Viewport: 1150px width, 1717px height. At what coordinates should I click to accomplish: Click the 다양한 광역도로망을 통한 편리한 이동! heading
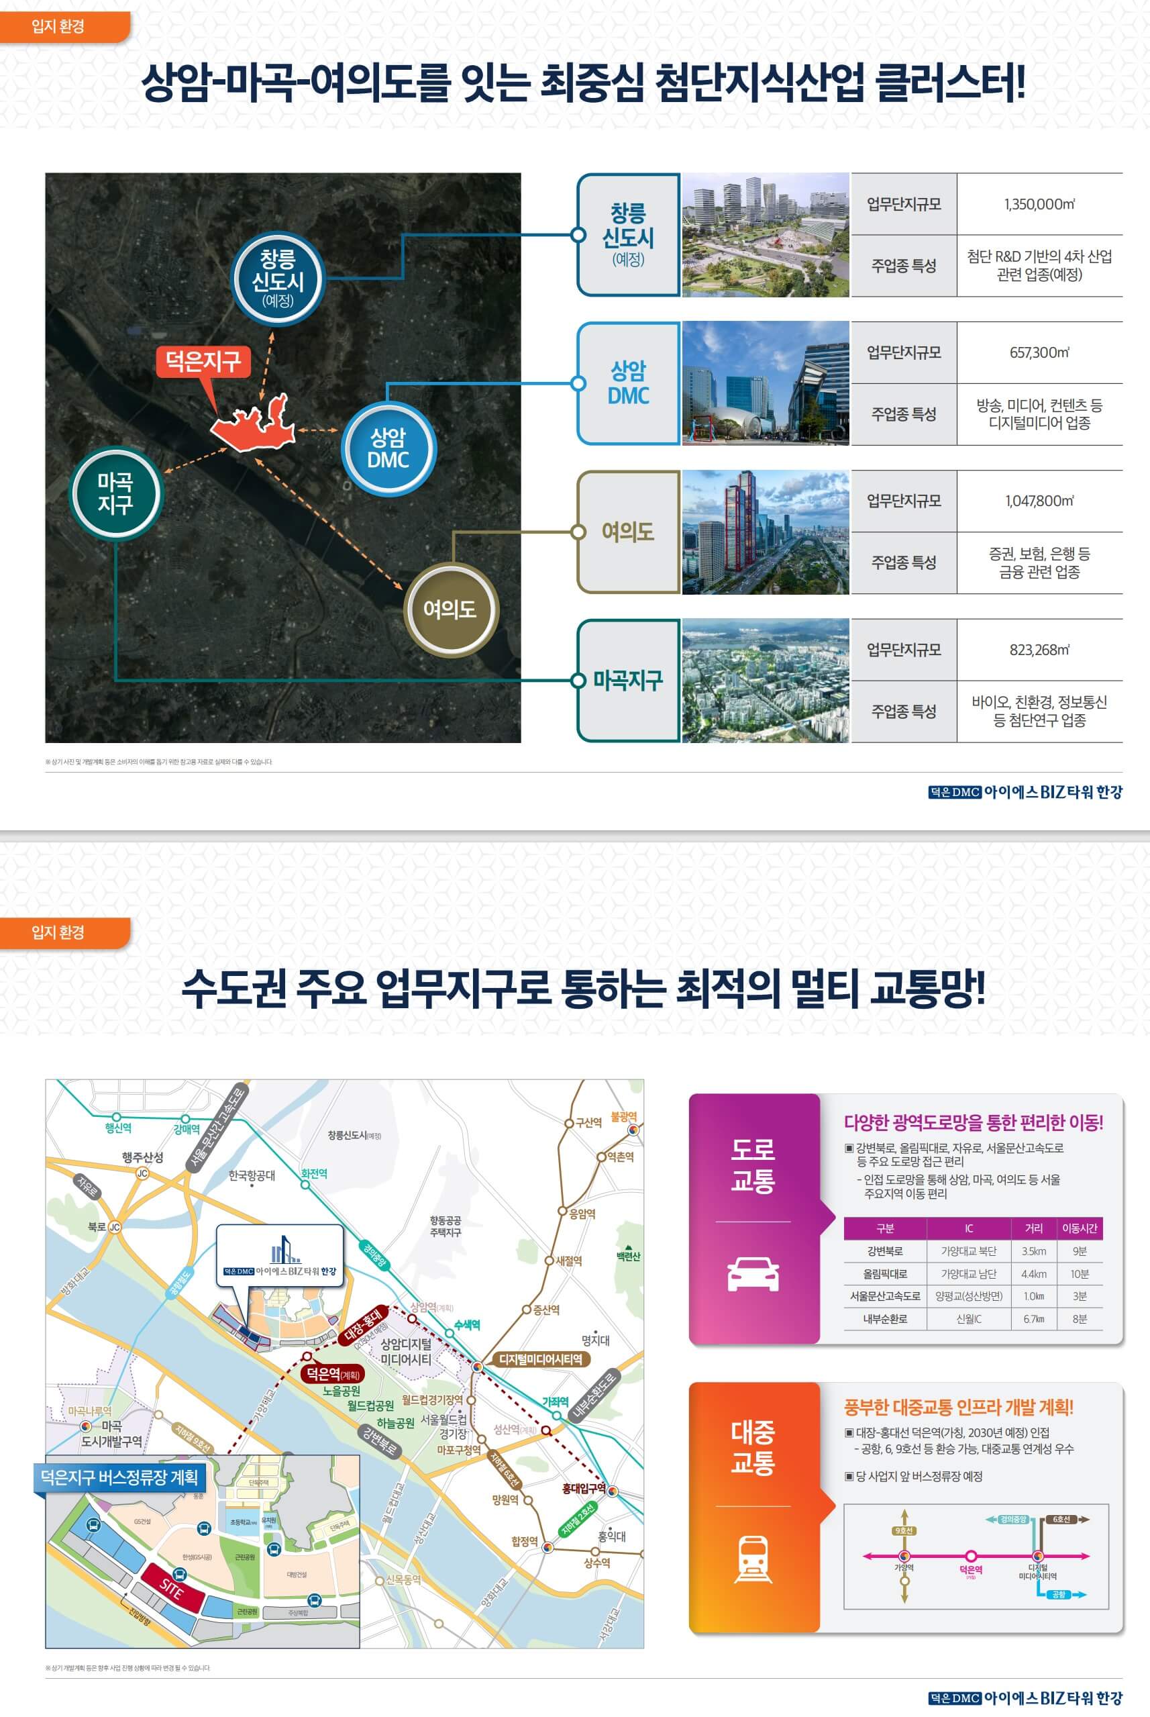tap(974, 1122)
